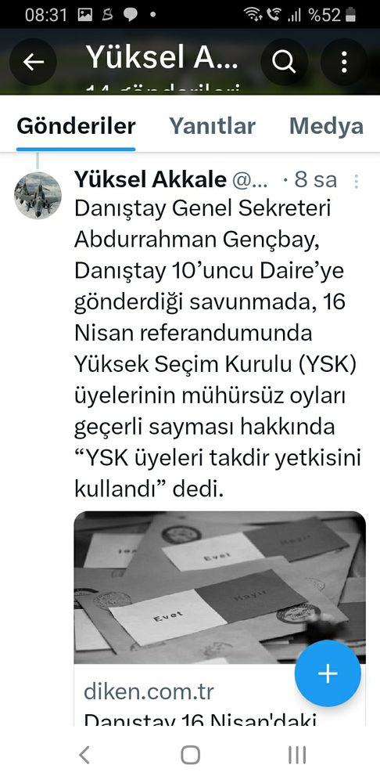This screenshot has height=783, width=380.
Task: Tap the back arrow in the header
Action: 33,62
